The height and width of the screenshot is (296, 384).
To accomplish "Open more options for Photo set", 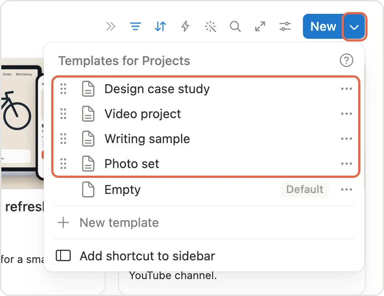I will click(x=347, y=164).
